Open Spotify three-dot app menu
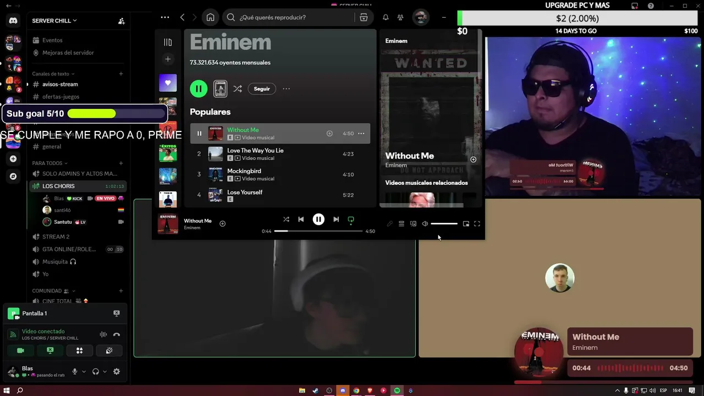 coord(165,17)
